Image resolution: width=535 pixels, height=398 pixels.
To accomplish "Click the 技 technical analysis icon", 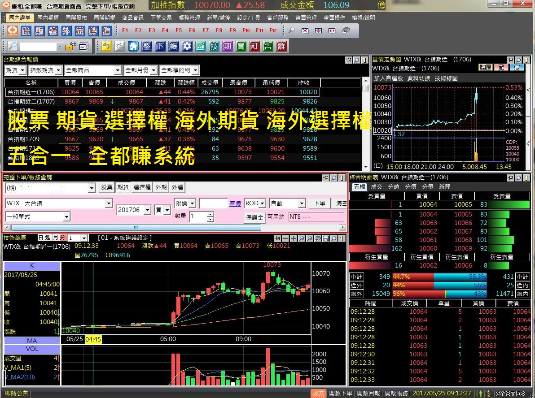I will (214, 46).
